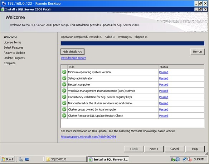Click the Rule column header
Image resolution: width=209 pixels, height=164 pixels.
pos(113,67)
